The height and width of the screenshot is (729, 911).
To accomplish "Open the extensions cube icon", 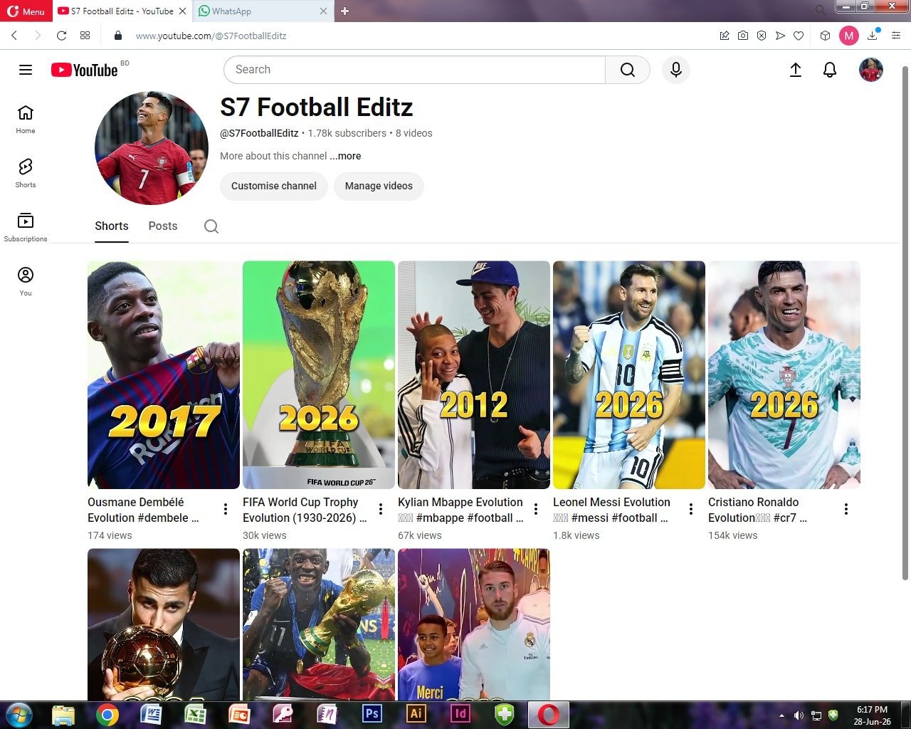I will [x=825, y=36].
